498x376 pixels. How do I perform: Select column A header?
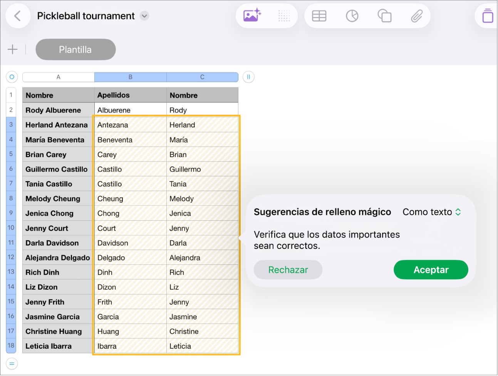pyautogui.click(x=59, y=77)
